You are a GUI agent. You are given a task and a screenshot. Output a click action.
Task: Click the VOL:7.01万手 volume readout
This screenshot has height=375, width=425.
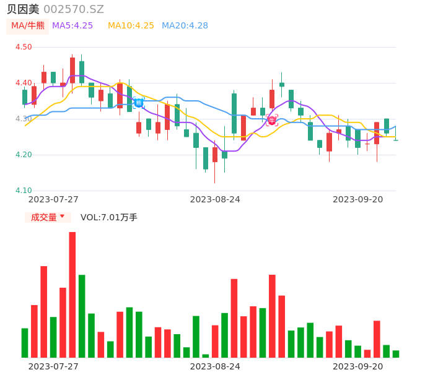(109, 217)
